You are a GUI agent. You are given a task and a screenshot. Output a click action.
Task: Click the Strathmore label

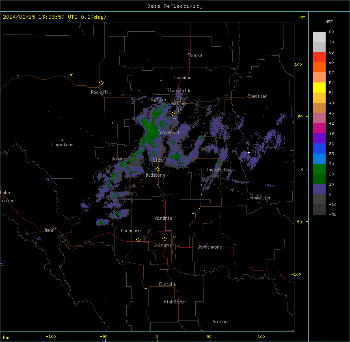[210, 247]
